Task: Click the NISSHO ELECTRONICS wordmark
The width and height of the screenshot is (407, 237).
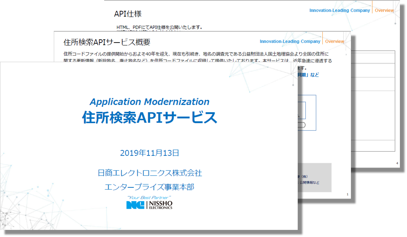Action: (161, 205)
